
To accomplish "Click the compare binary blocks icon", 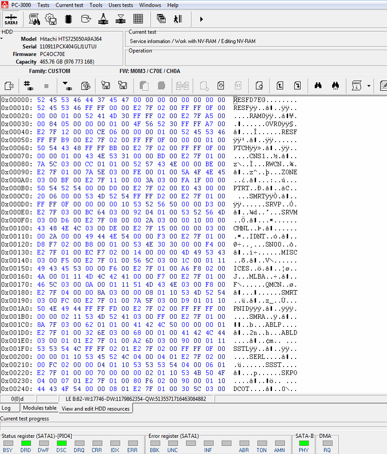I will [182, 86].
